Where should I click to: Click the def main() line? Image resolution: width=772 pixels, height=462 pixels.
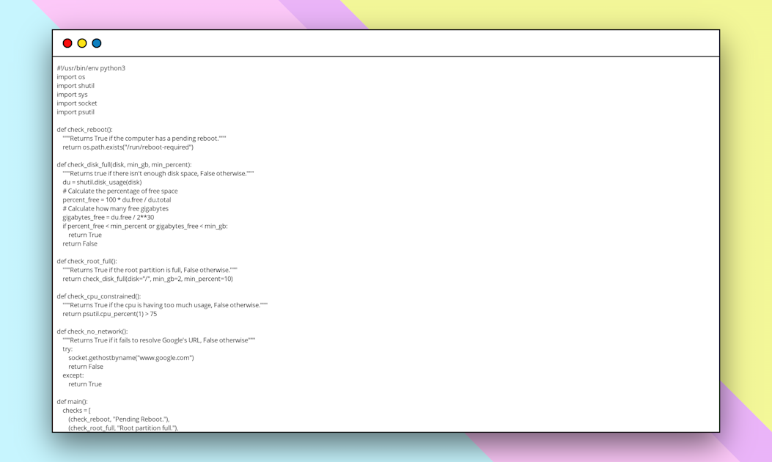tap(73, 401)
